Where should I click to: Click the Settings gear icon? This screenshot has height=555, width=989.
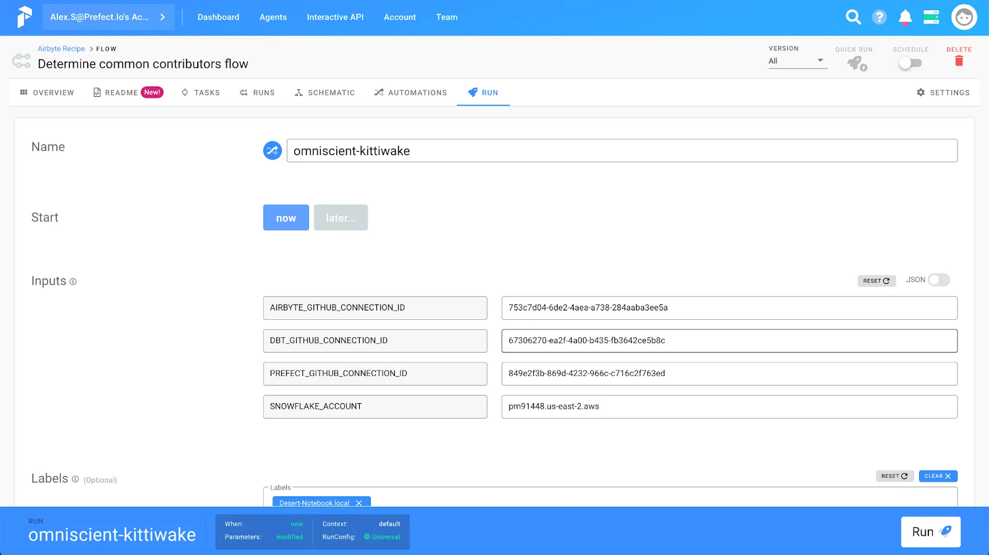(x=921, y=93)
